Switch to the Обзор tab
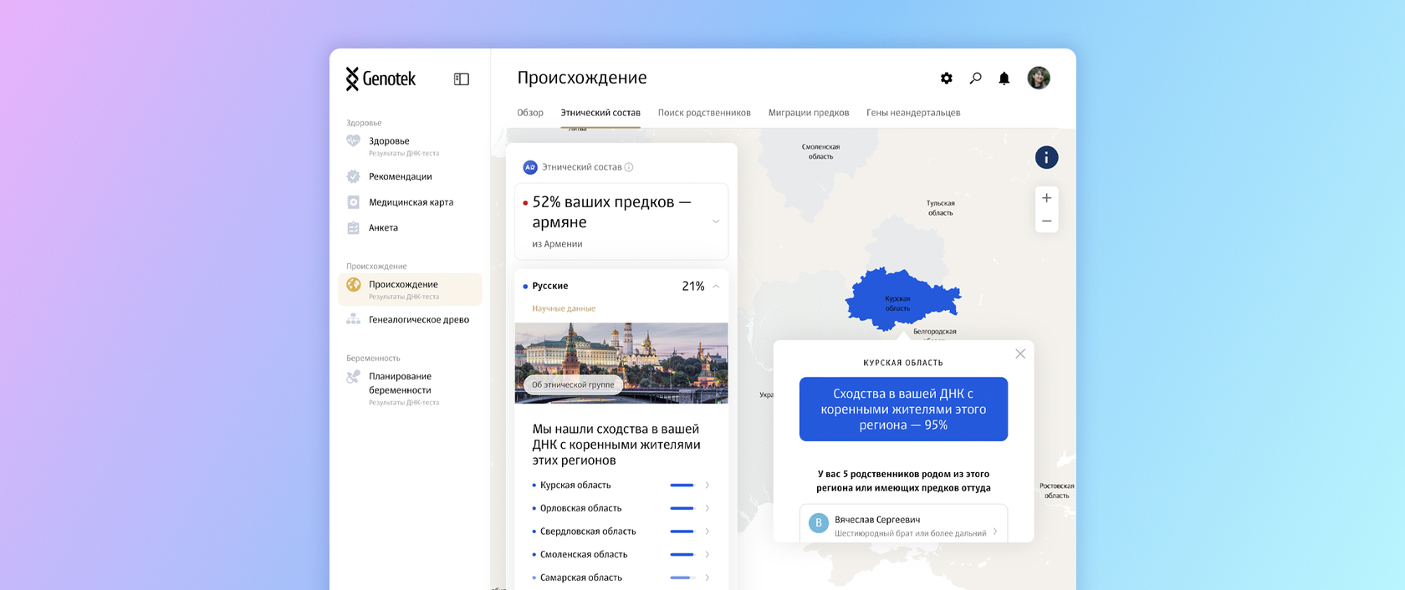 click(530, 113)
